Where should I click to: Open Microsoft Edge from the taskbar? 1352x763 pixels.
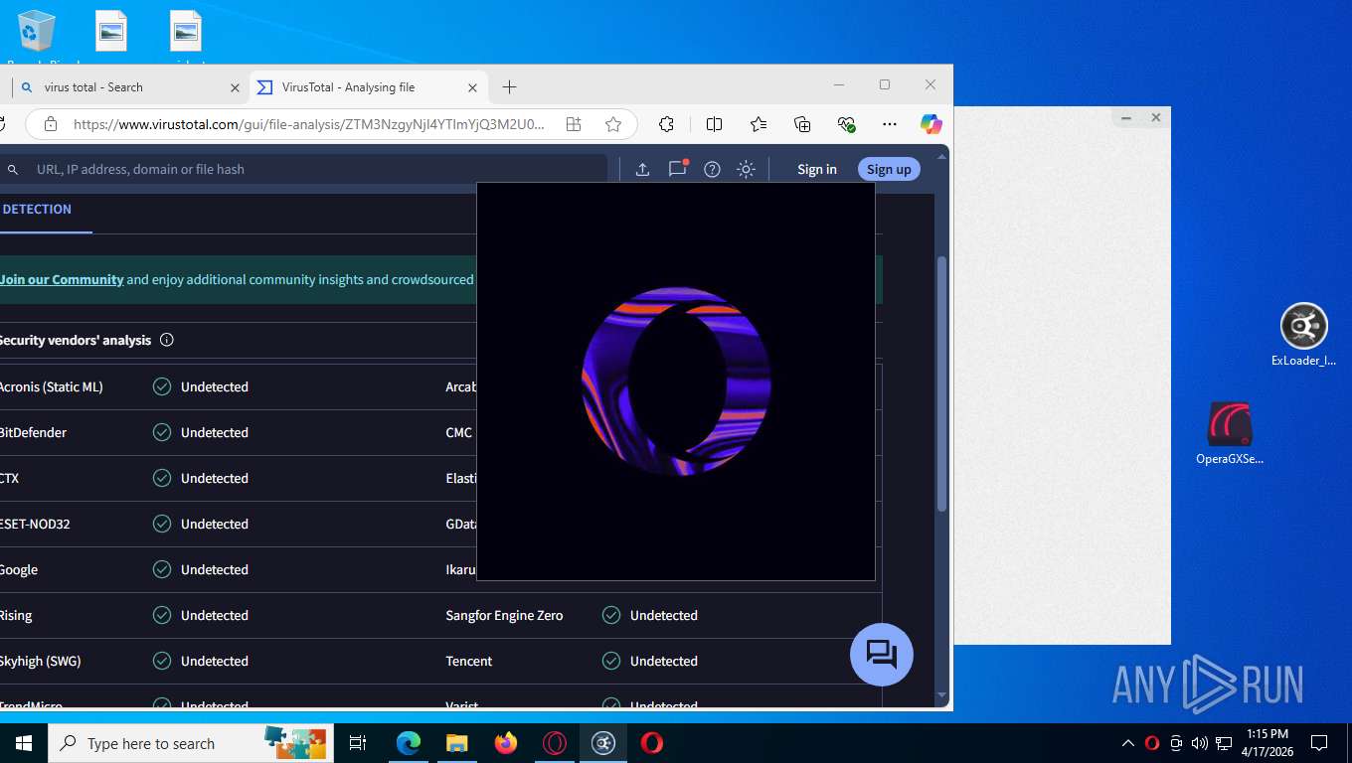(x=409, y=743)
